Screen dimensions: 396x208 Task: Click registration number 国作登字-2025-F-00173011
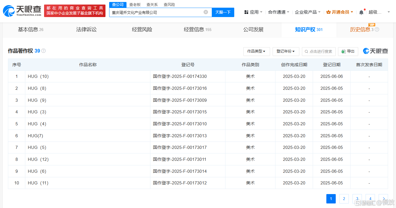(180, 159)
